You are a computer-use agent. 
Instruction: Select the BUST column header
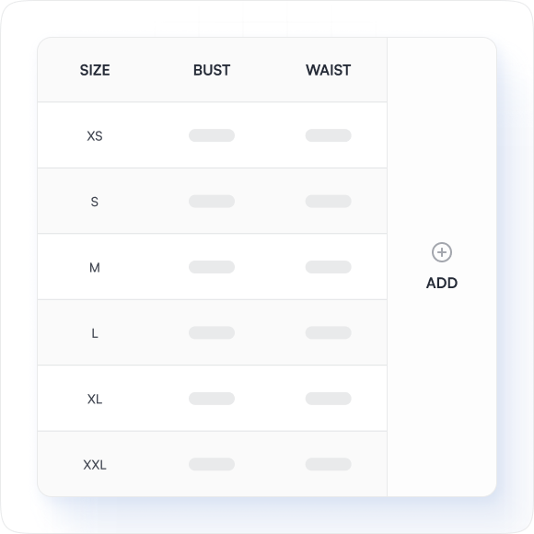[212, 70]
